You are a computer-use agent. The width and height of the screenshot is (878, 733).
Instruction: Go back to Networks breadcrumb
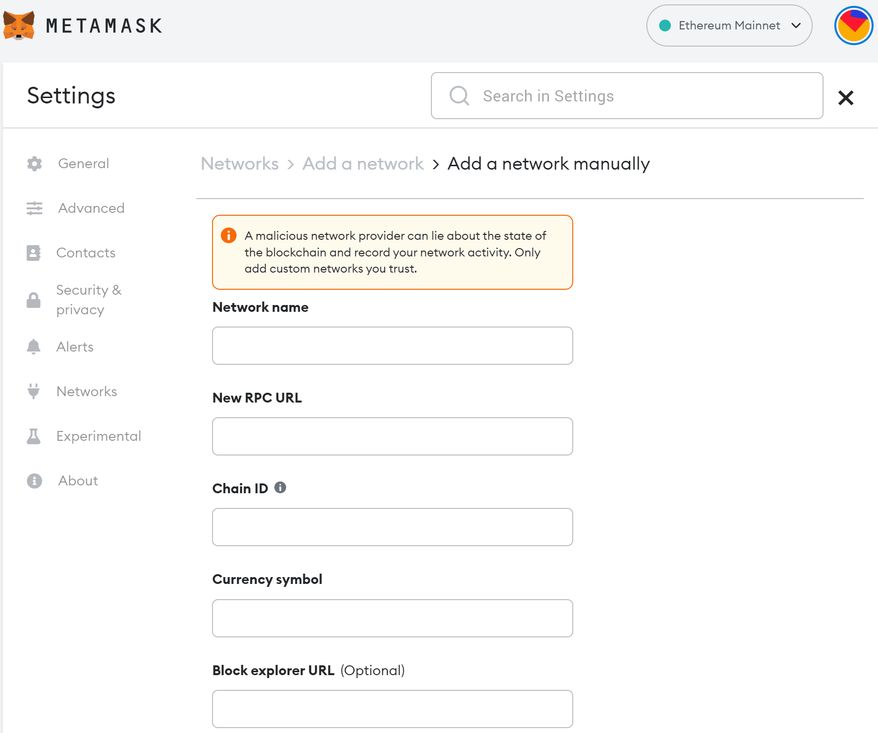coord(239,164)
